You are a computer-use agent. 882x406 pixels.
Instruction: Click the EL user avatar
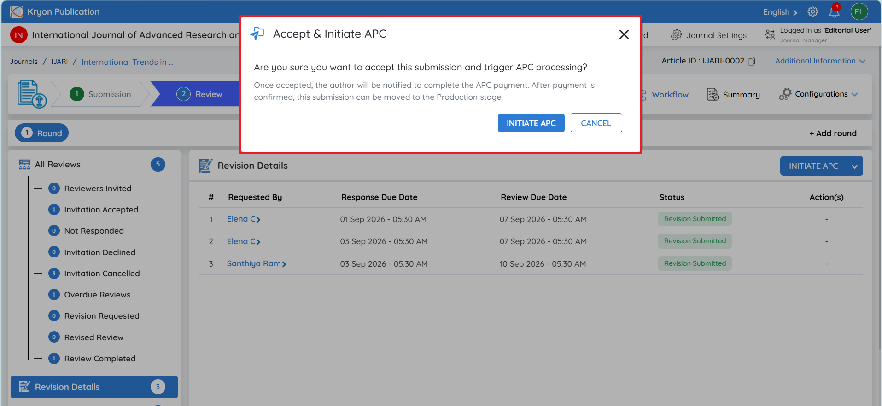(859, 12)
